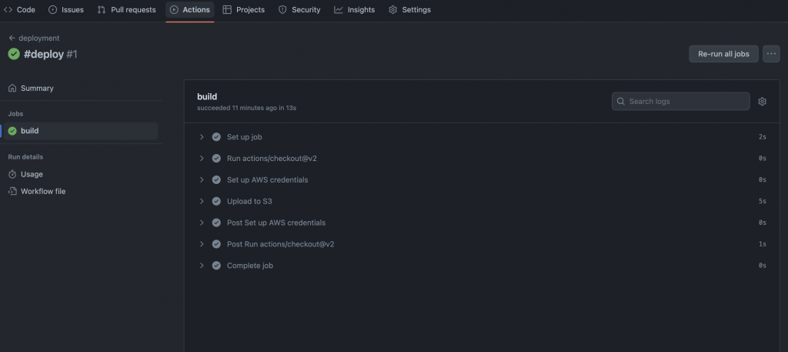Click the Pull requests branch icon

coord(102,9)
